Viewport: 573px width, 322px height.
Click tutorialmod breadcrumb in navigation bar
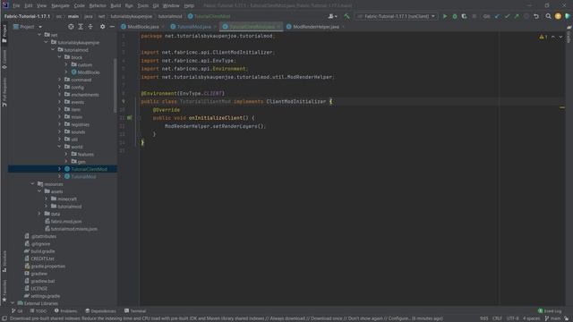coord(170,16)
